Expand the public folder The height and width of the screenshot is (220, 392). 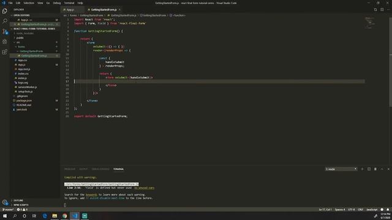tap(35, 38)
